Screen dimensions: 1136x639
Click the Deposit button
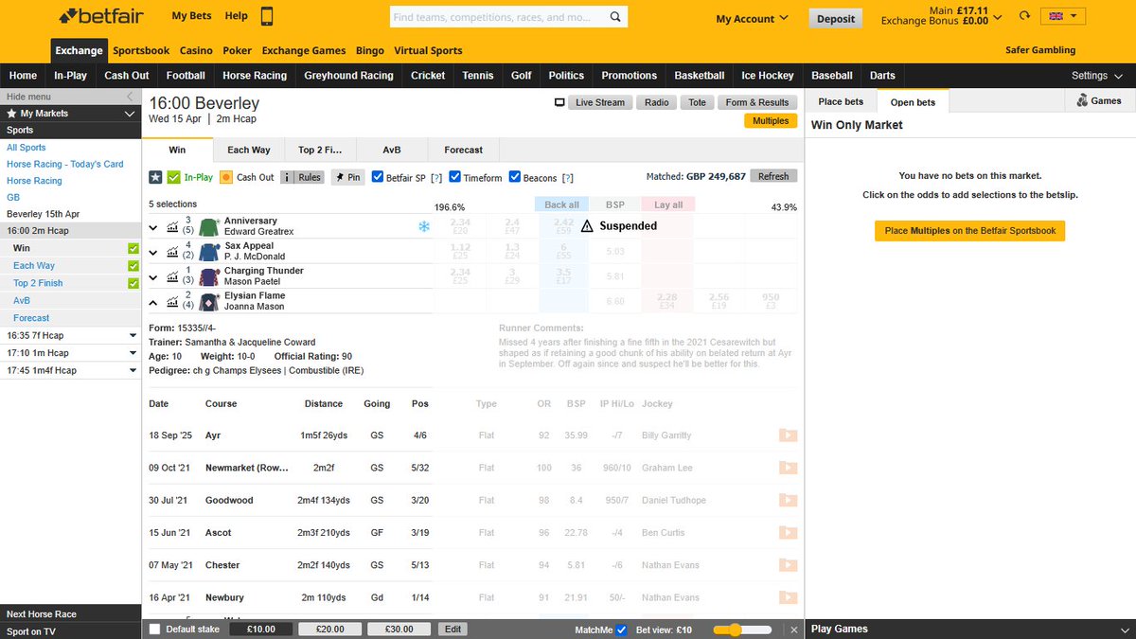tap(836, 18)
